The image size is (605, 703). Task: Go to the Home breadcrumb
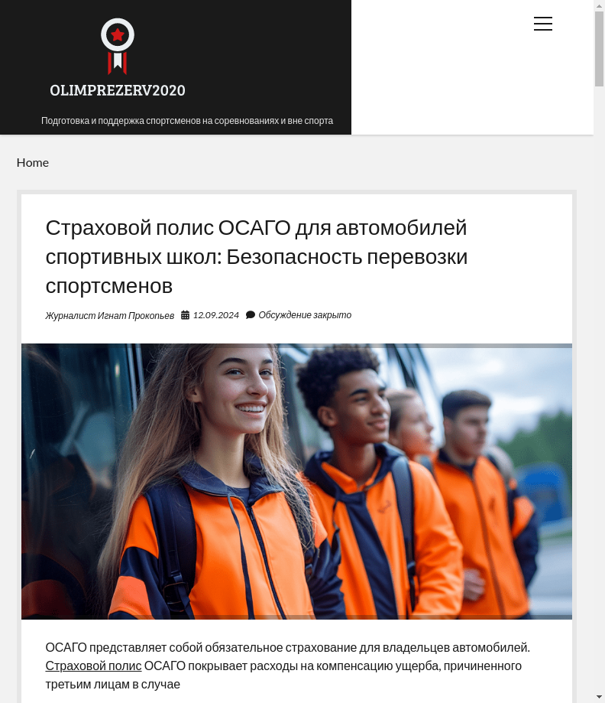[x=33, y=162]
